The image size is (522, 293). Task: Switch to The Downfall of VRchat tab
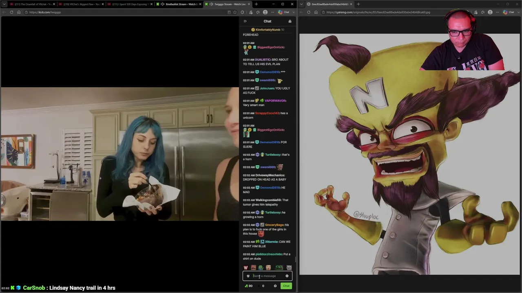click(33, 4)
